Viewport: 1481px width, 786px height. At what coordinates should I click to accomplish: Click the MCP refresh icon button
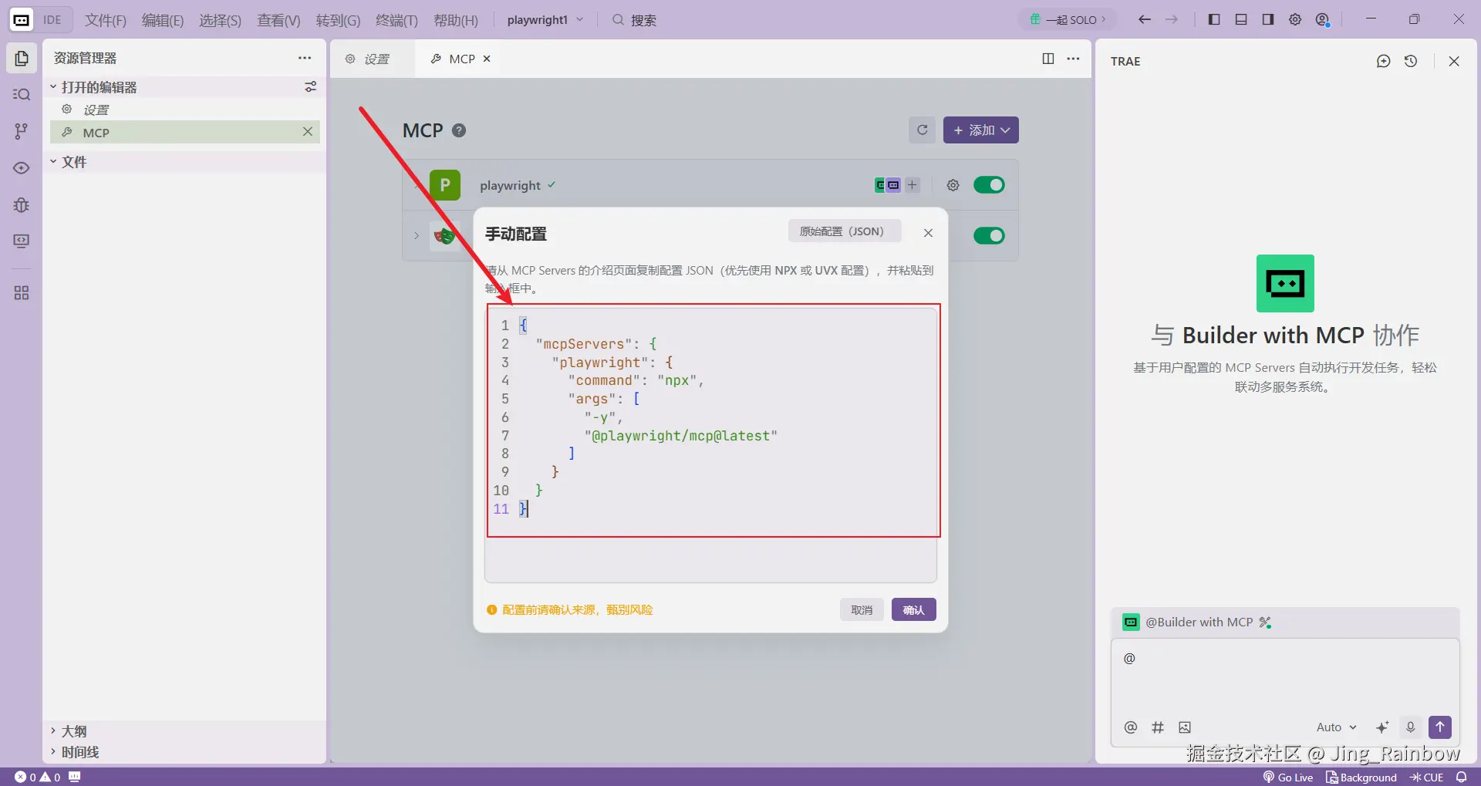coord(922,130)
